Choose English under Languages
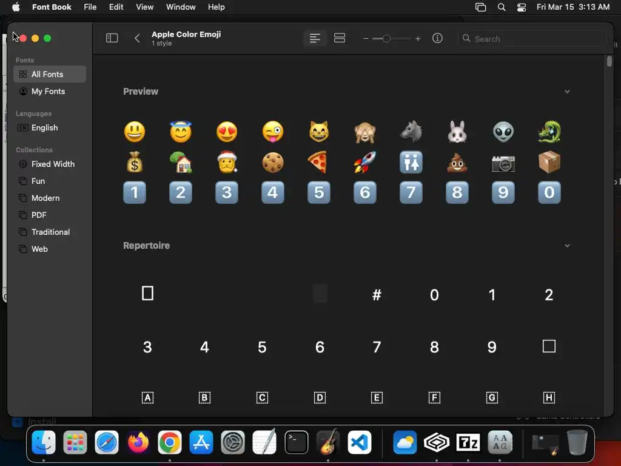The image size is (621, 466). click(x=50, y=127)
